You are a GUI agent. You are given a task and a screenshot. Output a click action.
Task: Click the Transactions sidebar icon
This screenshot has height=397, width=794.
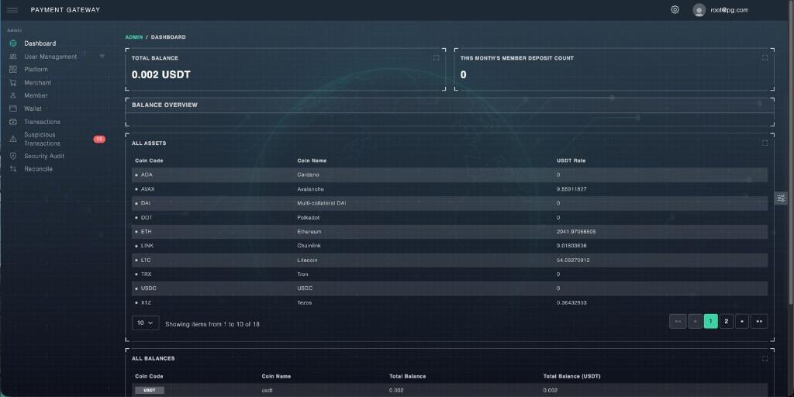point(13,122)
